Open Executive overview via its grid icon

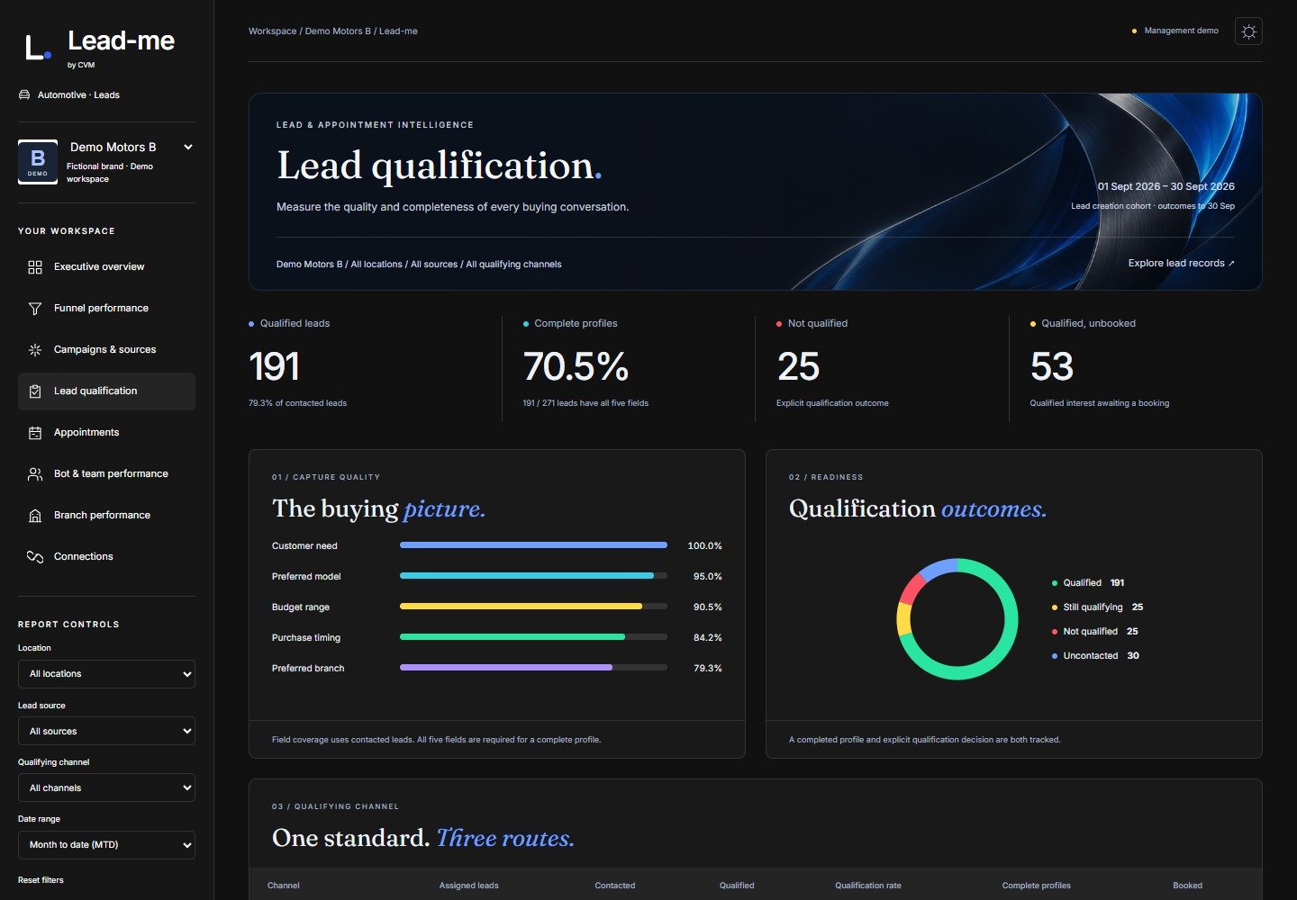(x=35, y=267)
